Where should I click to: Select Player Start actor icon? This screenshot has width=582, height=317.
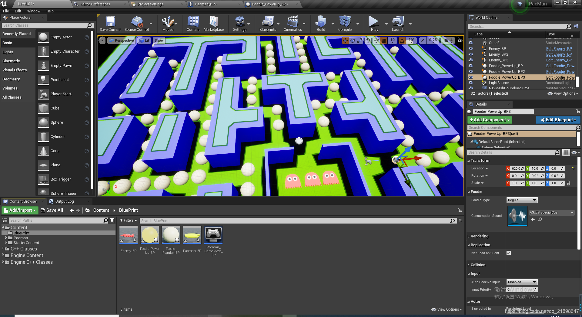click(43, 94)
